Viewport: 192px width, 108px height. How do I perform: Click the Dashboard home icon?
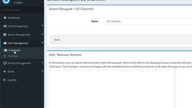coord(5,18)
